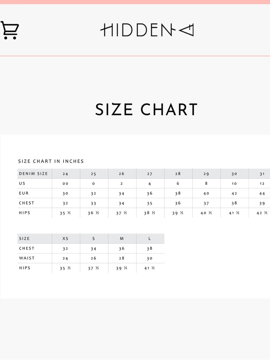The width and height of the screenshot is (270, 360).
Task: Click the XS size column header
Action: coord(66,238)
